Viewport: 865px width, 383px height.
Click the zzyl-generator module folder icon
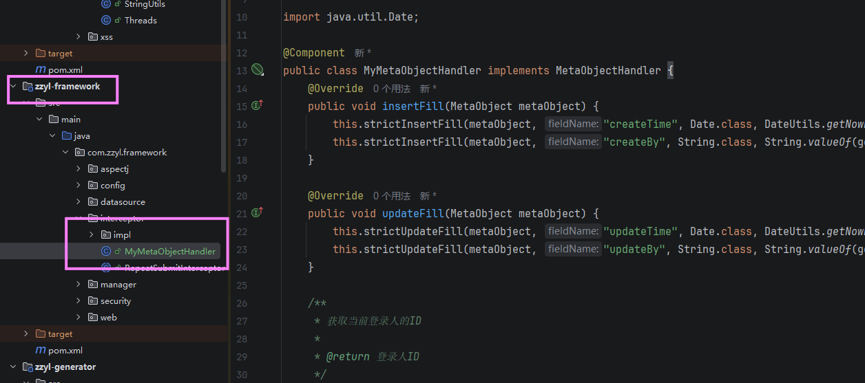point(28,366)
